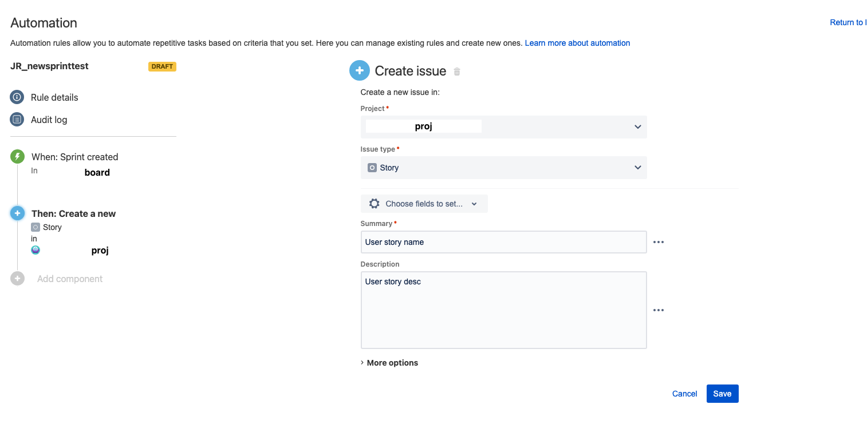Open the ellipsis menu next to Summary field
This screenshot has width=867, height=440.
[x=658, y=241]
